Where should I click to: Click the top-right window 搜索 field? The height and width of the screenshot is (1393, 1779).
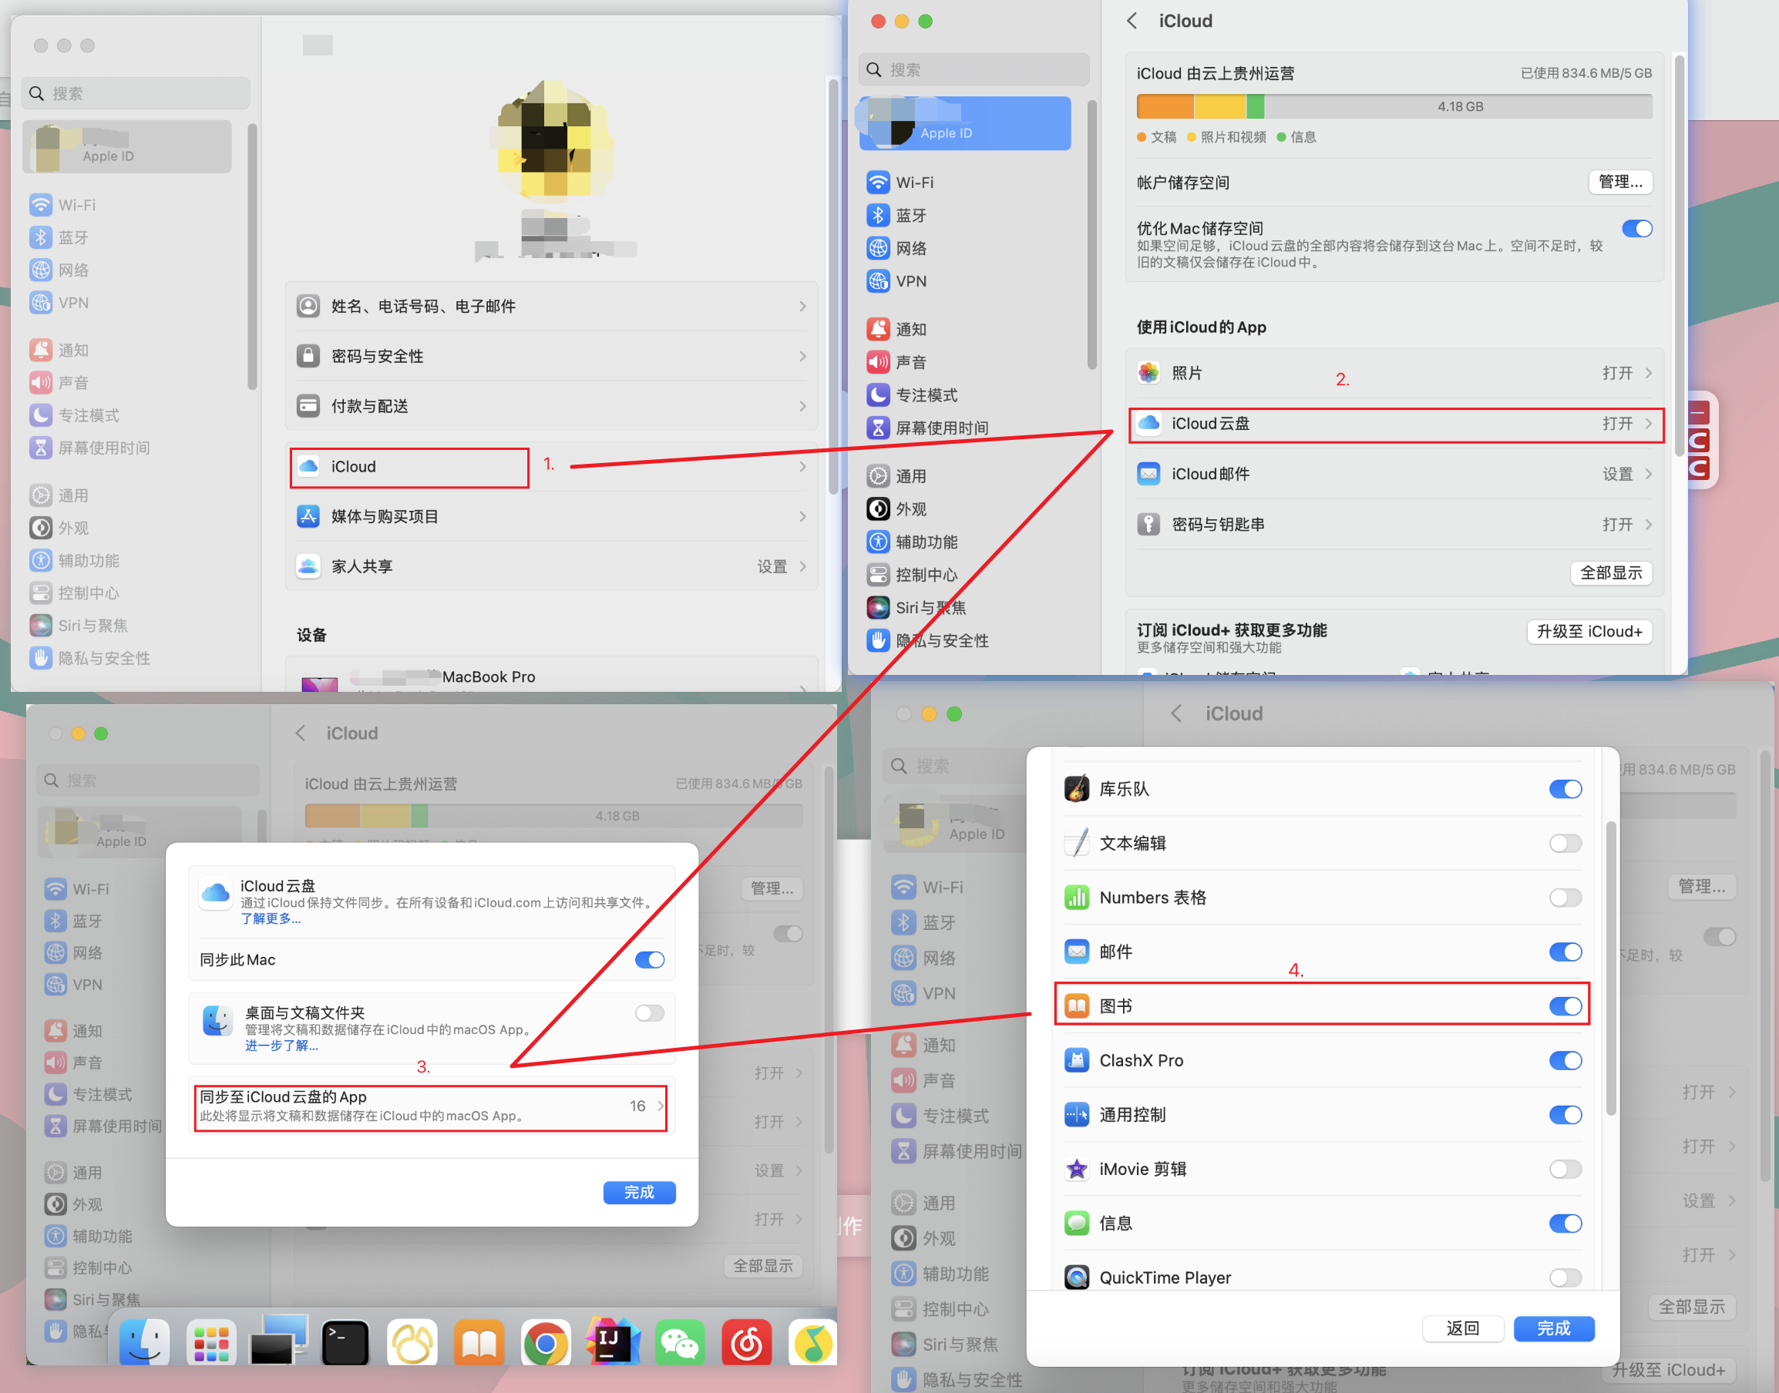point(974,70)
